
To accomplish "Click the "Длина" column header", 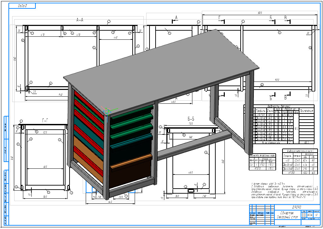I will (x=270, y=111).
